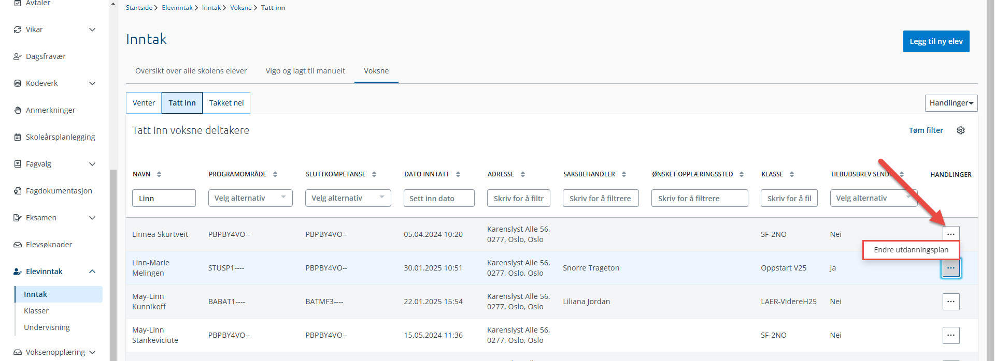Open Tilbudsbrev sendt filter dropdown
Viewport: 995px width, 361px height.
tap(874, 198)
